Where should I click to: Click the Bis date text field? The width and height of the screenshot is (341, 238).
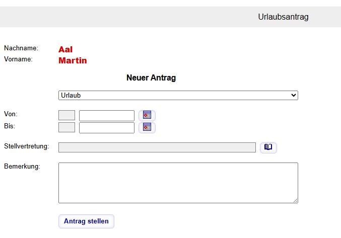[x=107, y=128]
